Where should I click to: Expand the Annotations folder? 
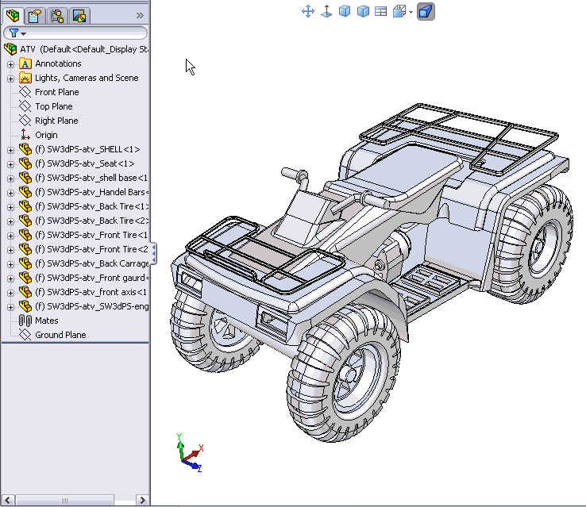(x=10, y=63)
